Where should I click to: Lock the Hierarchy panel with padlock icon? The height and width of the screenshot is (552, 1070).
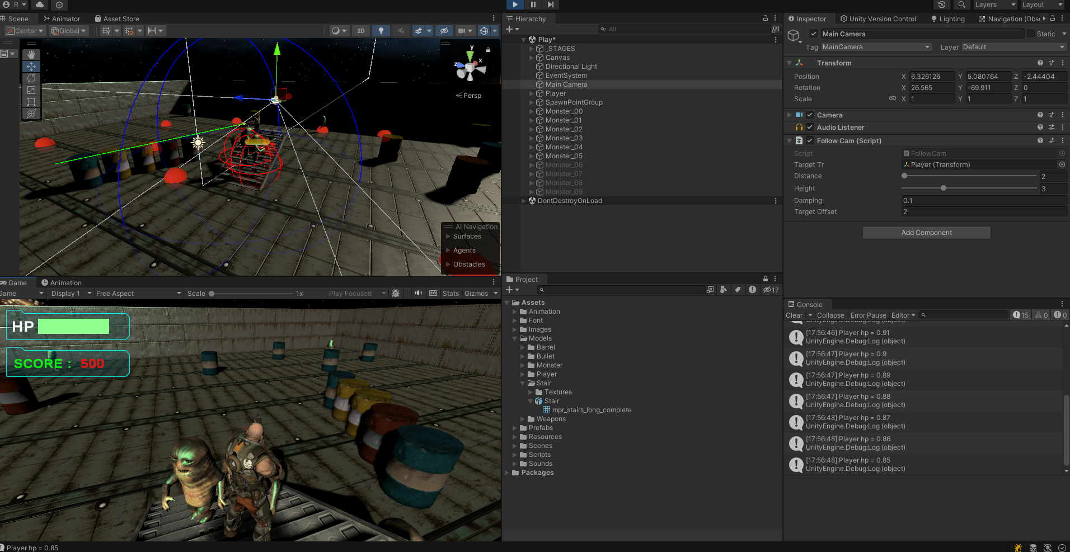766,18
